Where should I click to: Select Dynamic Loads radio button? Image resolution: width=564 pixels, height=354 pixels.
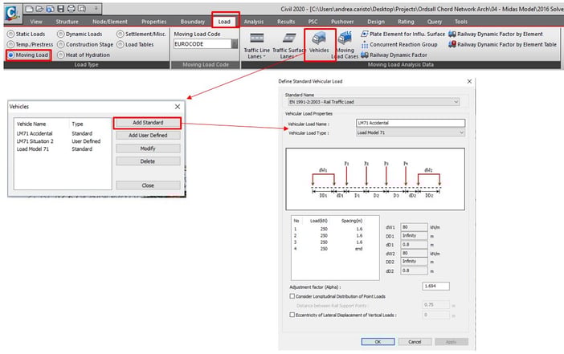[61, 35]
